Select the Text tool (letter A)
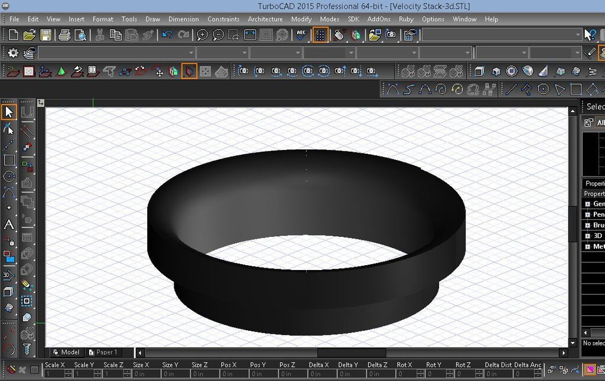 pos(9,224)
